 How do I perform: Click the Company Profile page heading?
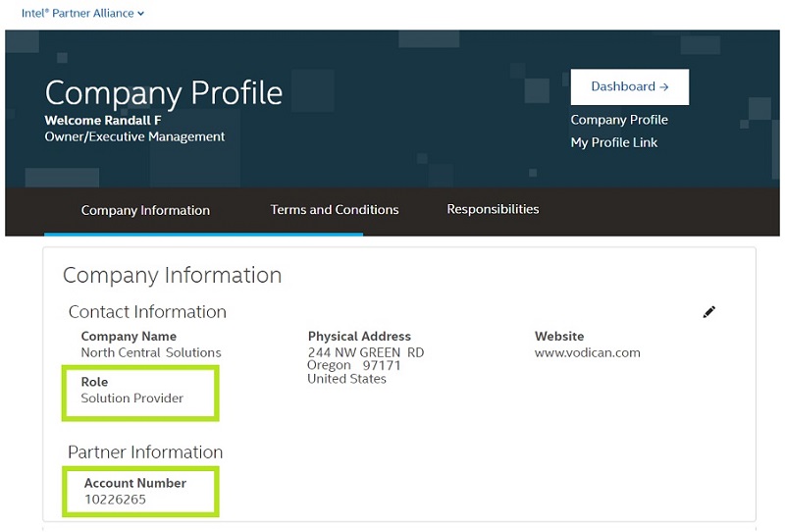(x=164, y=92)
